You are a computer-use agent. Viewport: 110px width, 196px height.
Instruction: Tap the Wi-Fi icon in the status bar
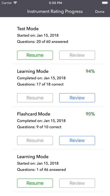click(x=15, y=3)
